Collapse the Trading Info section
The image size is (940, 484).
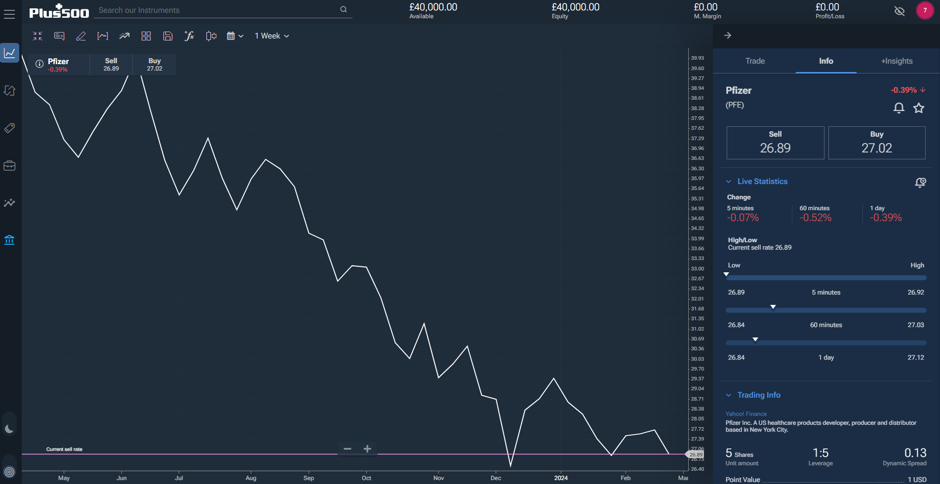(729, 395)
